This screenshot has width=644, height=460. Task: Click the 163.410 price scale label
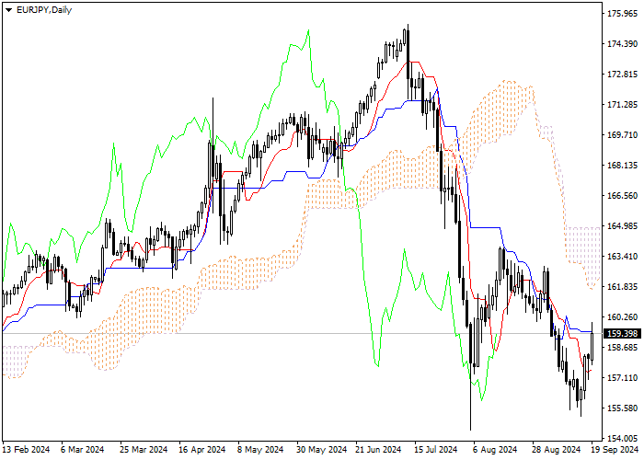[x=622, y=257]
